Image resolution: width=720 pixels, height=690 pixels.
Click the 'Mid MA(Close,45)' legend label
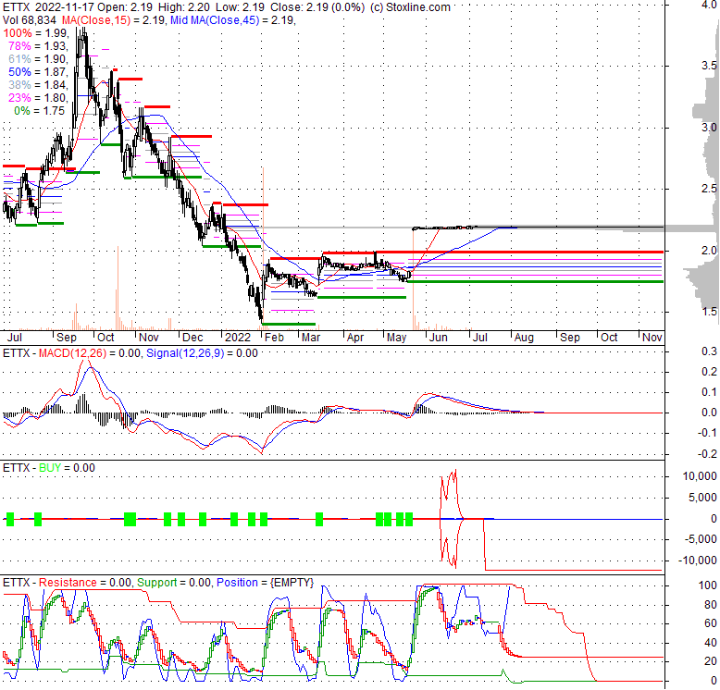click(215, 20)
